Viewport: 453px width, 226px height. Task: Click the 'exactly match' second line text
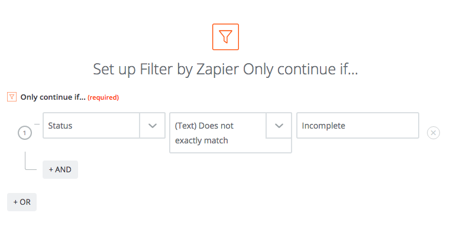[x=201, y=140]
